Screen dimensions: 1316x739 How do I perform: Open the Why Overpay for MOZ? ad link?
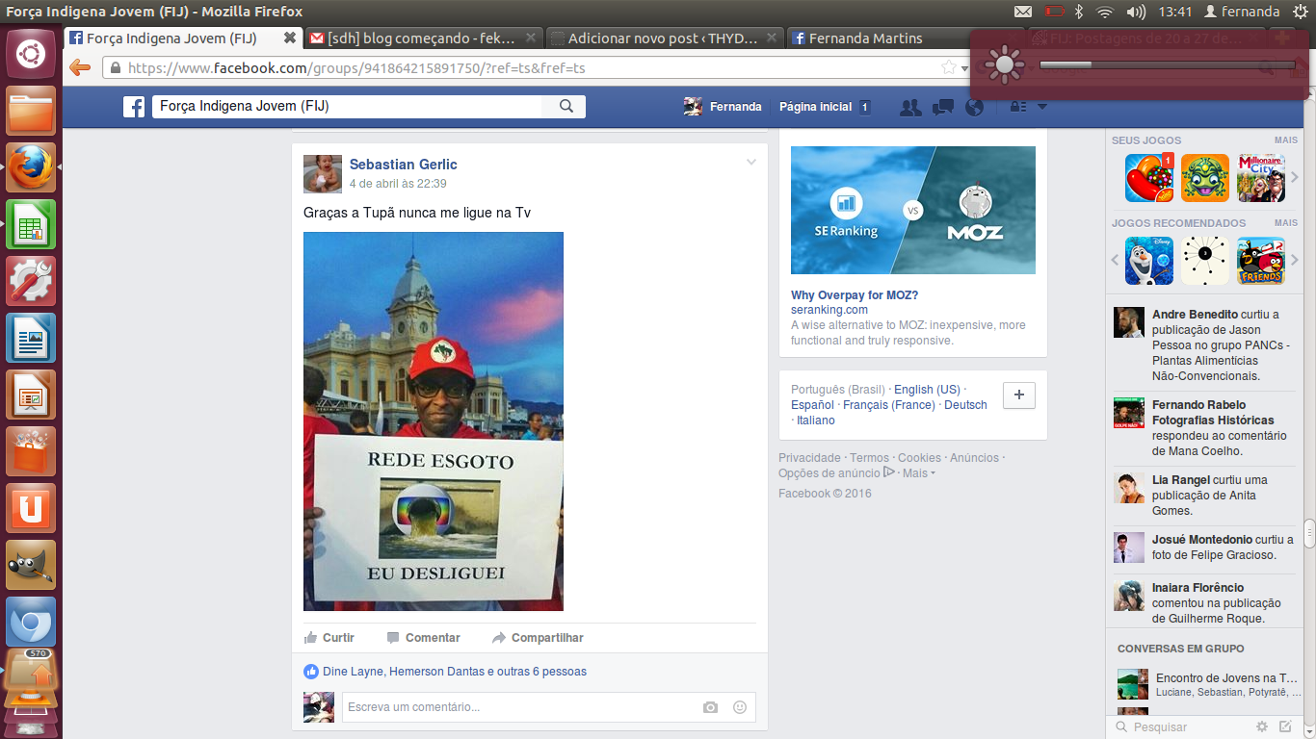click(855, 295)
